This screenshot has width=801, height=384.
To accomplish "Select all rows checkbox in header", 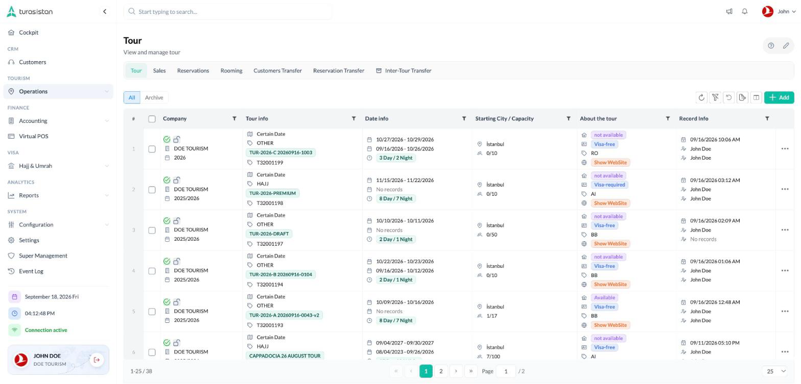I will [152, 119].
